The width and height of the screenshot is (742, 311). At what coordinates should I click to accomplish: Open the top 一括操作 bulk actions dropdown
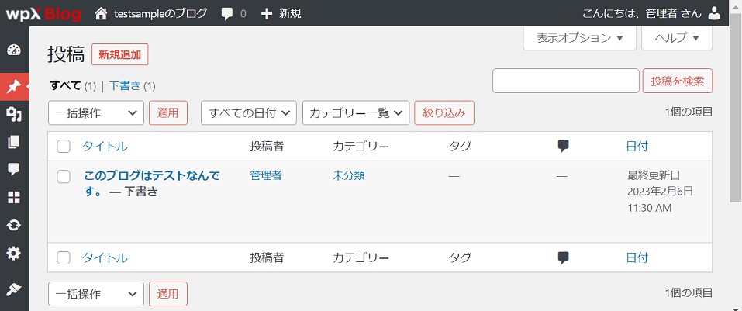click(96, 112)
